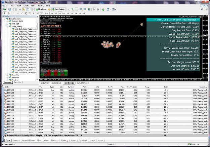The image size is (210, 147).
Task: Switch chart to candlesticks style
Action: tap(73, 9)
